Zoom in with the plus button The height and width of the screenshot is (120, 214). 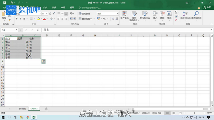[x=204, y=113]
